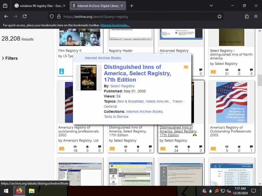This screenshot has width=262, height=196.
Task: Click the audio media icon on Film Registry II
Action: coord(61,71)
